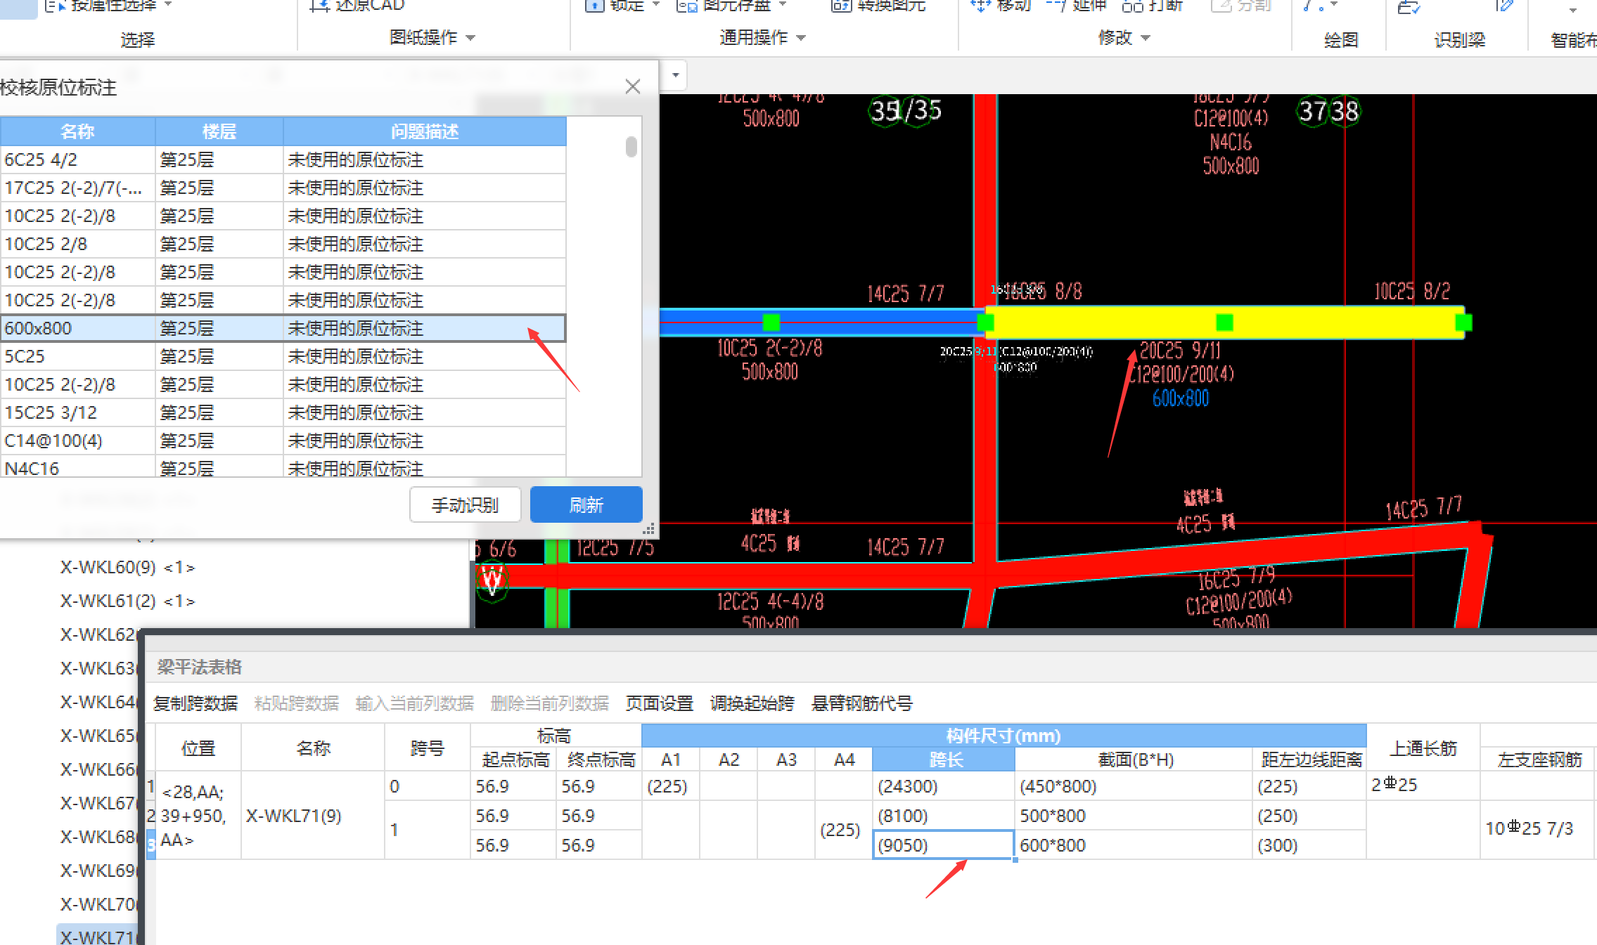This screenshot has width=1597, height=945.
Task: Select the 500*800 section cell
Action: pyautogui.click(x=1134, y=816)
